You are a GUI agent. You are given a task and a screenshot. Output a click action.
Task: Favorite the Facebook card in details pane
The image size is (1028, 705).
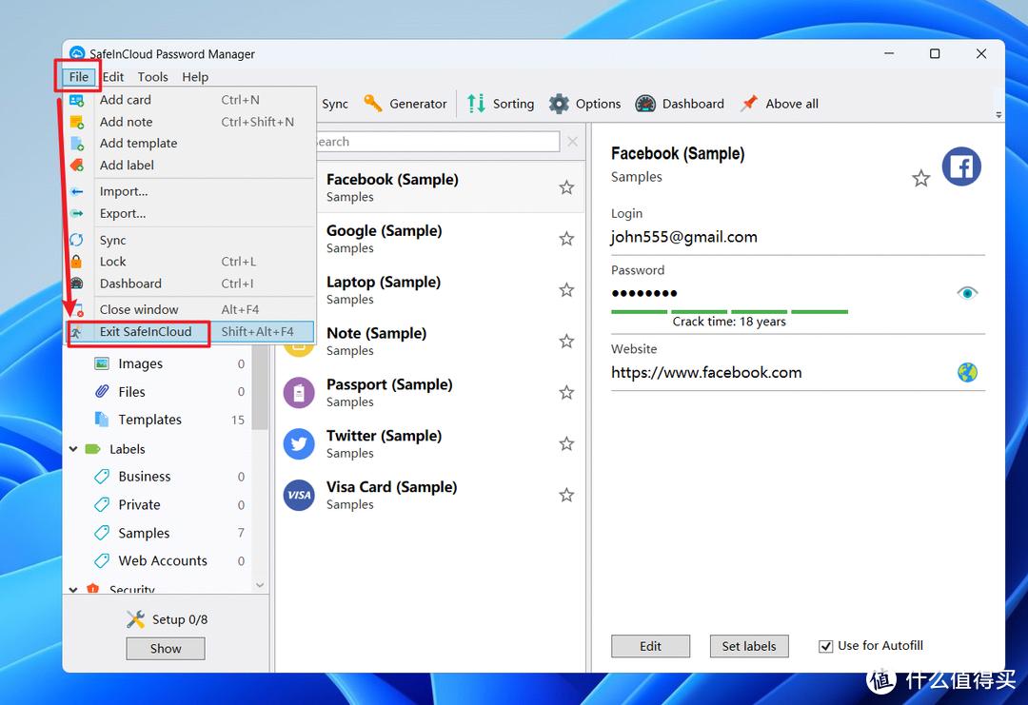[x=920, y=178]
